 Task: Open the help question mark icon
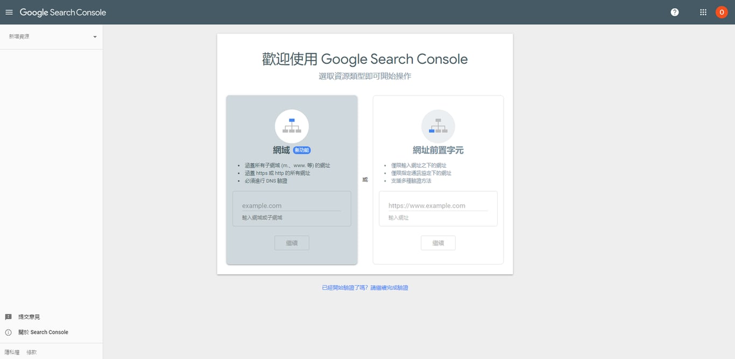pos(675,12)
